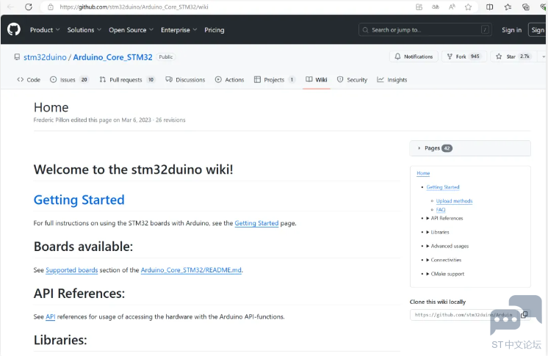Screen dimensions: 548x356
Task: Fork the repository with the Fork button
Action: click(464, 57)
